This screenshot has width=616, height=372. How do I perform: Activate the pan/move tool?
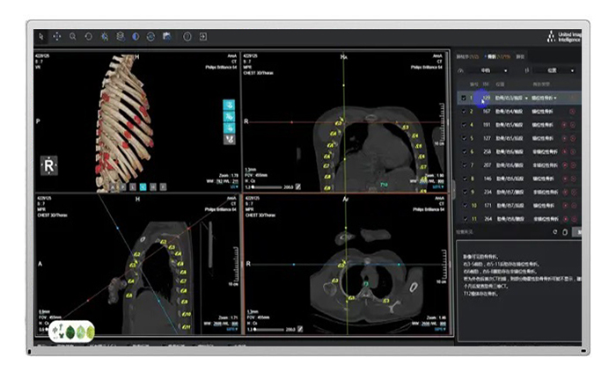point(56,37)
